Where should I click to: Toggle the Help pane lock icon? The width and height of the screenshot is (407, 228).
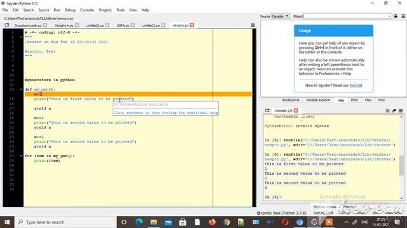click(396, 16)
